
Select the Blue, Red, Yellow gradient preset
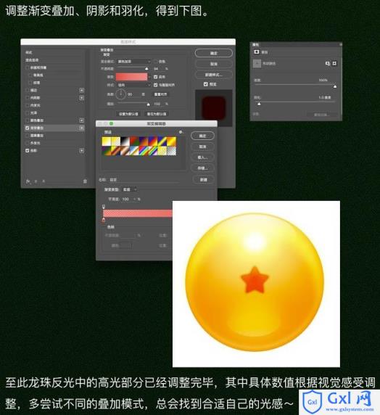[153, 141]
